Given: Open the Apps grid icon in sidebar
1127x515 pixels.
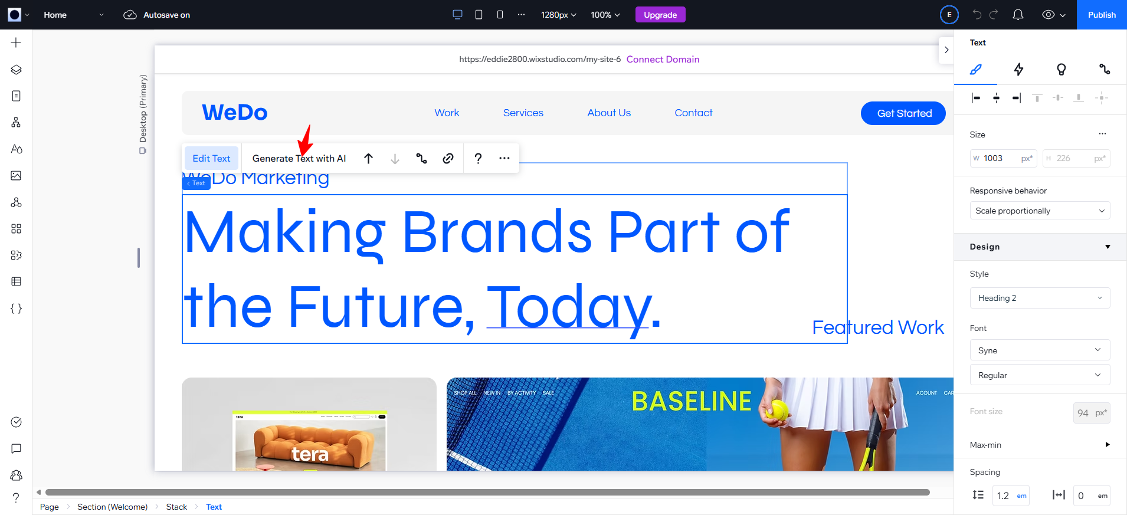Looking at the screenshot, I should click(16, 228).
